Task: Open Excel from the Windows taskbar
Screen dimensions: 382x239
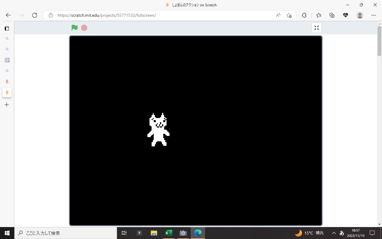Action: 169,233
